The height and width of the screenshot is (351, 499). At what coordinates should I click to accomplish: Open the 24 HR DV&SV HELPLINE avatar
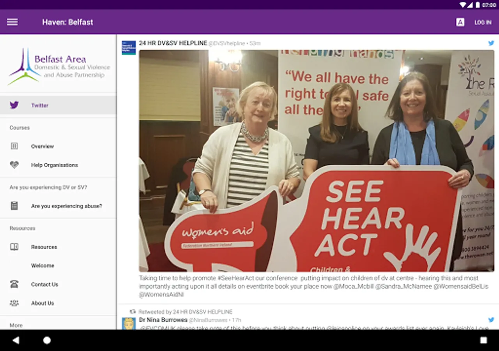(129, 48)
